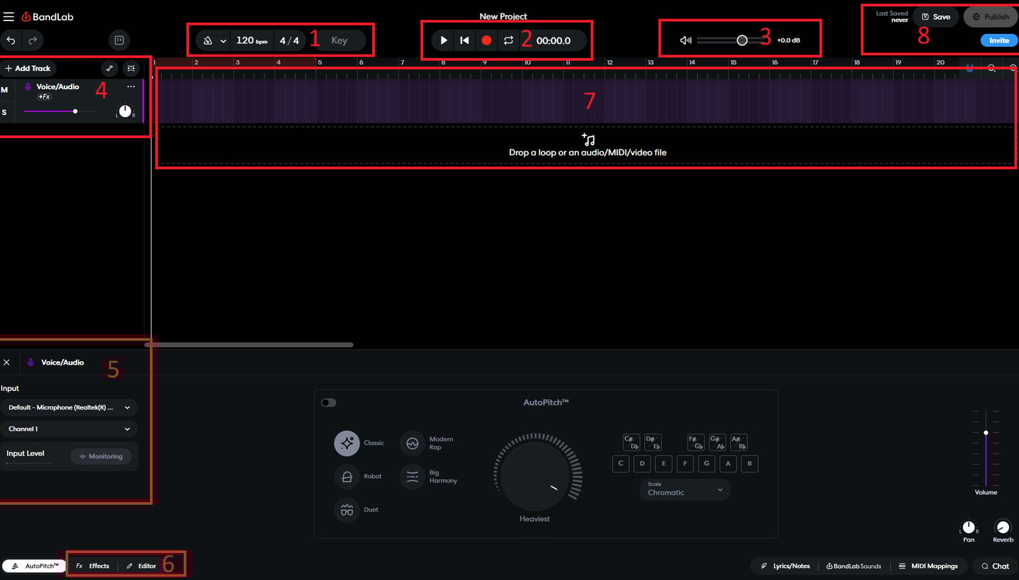Toggle the metronome icon

[208, 40]
